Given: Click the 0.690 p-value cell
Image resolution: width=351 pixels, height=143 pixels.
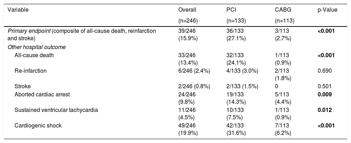Looking at the screenshot, I should [x=324, y=71].
